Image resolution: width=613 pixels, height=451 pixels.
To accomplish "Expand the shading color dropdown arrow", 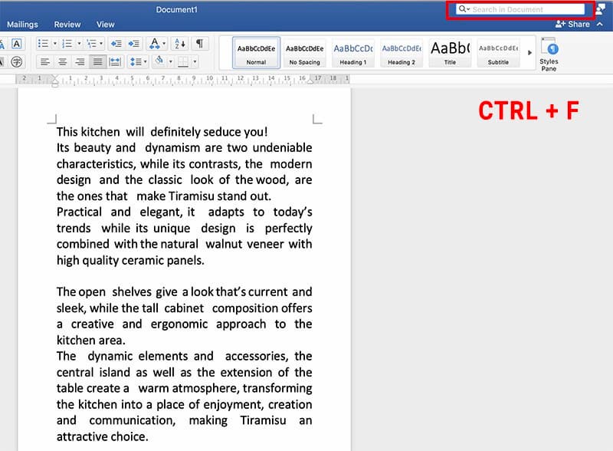I will [x=170, y=62].
